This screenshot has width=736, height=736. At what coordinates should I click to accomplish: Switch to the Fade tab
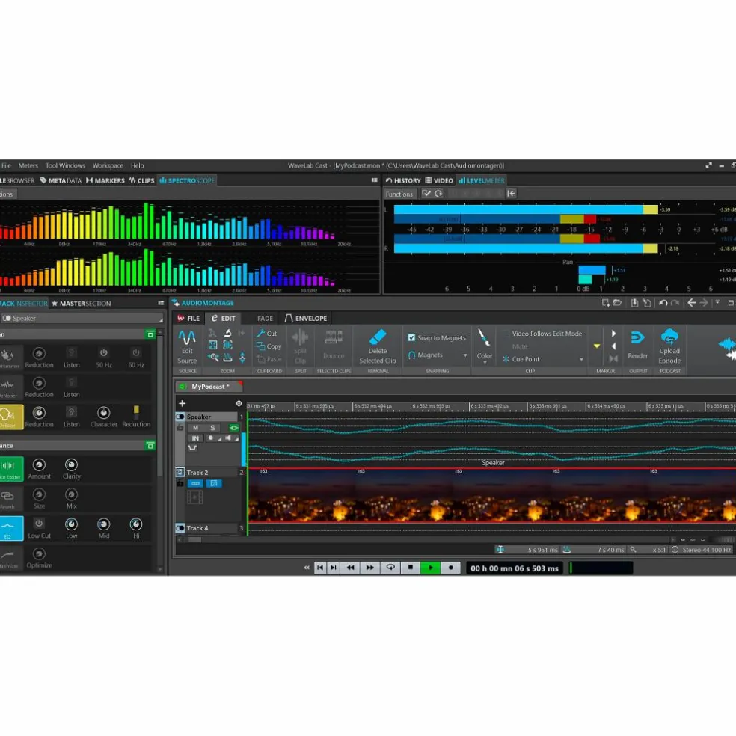pyautogui.click(x=265, y=318)
